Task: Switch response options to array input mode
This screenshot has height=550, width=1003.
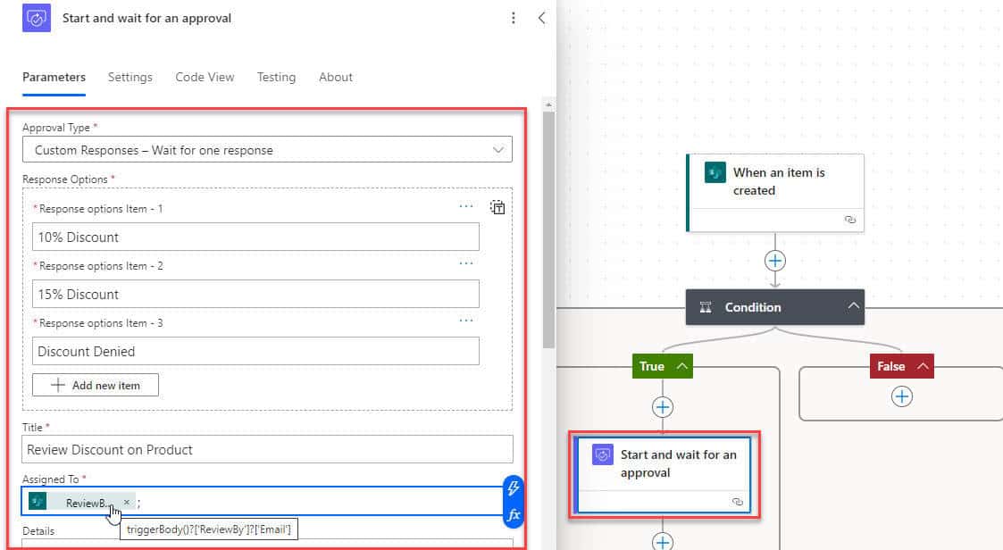Action: click(497, 207)
